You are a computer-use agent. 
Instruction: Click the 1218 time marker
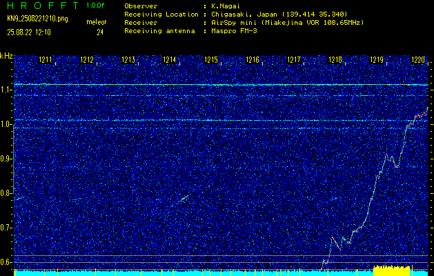pos(335,59)
